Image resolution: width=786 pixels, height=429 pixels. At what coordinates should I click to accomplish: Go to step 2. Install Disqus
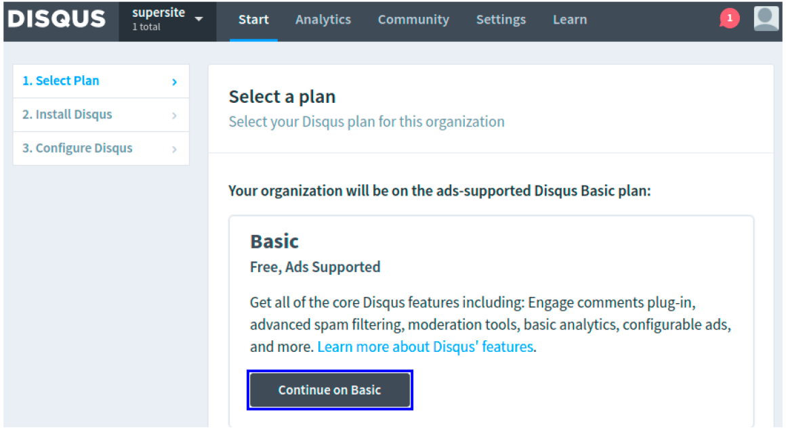[x=101, y=114]
